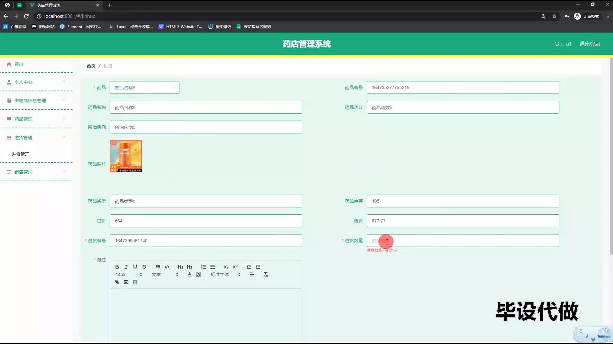
Task: Click the insert link icon
Action: click(x=117, y=282)
